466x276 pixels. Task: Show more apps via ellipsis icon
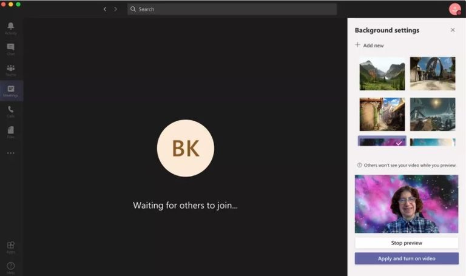tap(11, 153)
